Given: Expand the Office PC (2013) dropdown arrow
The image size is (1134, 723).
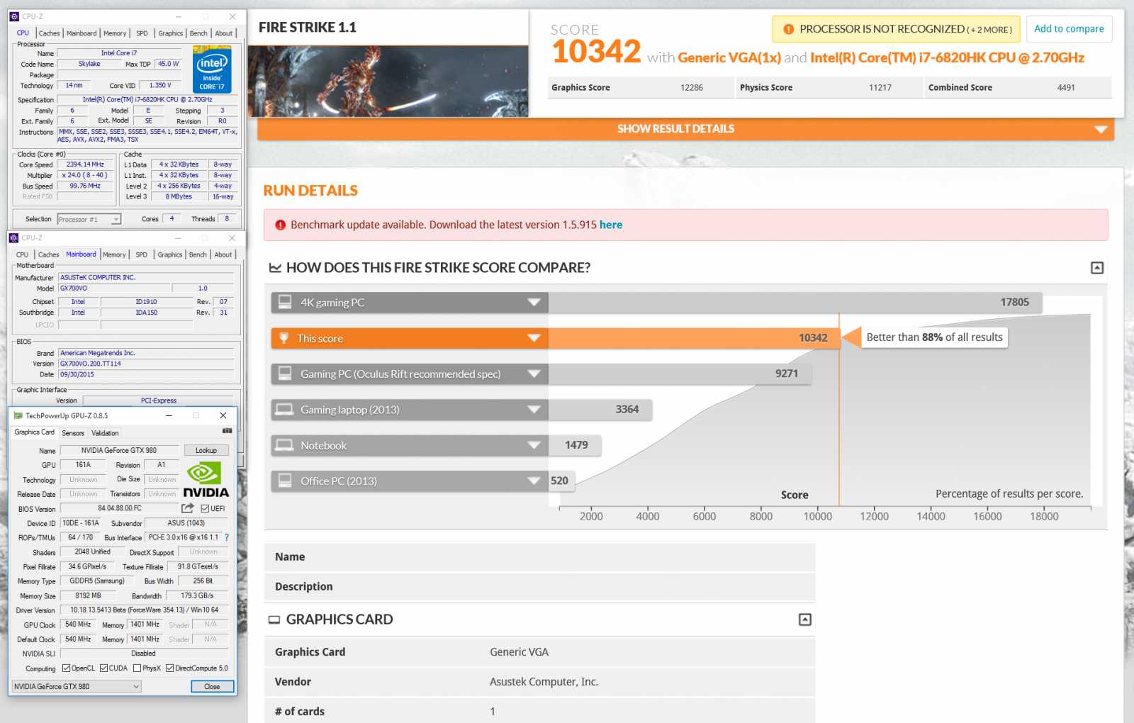Looking at the screenshot, I should coord(534,481).
